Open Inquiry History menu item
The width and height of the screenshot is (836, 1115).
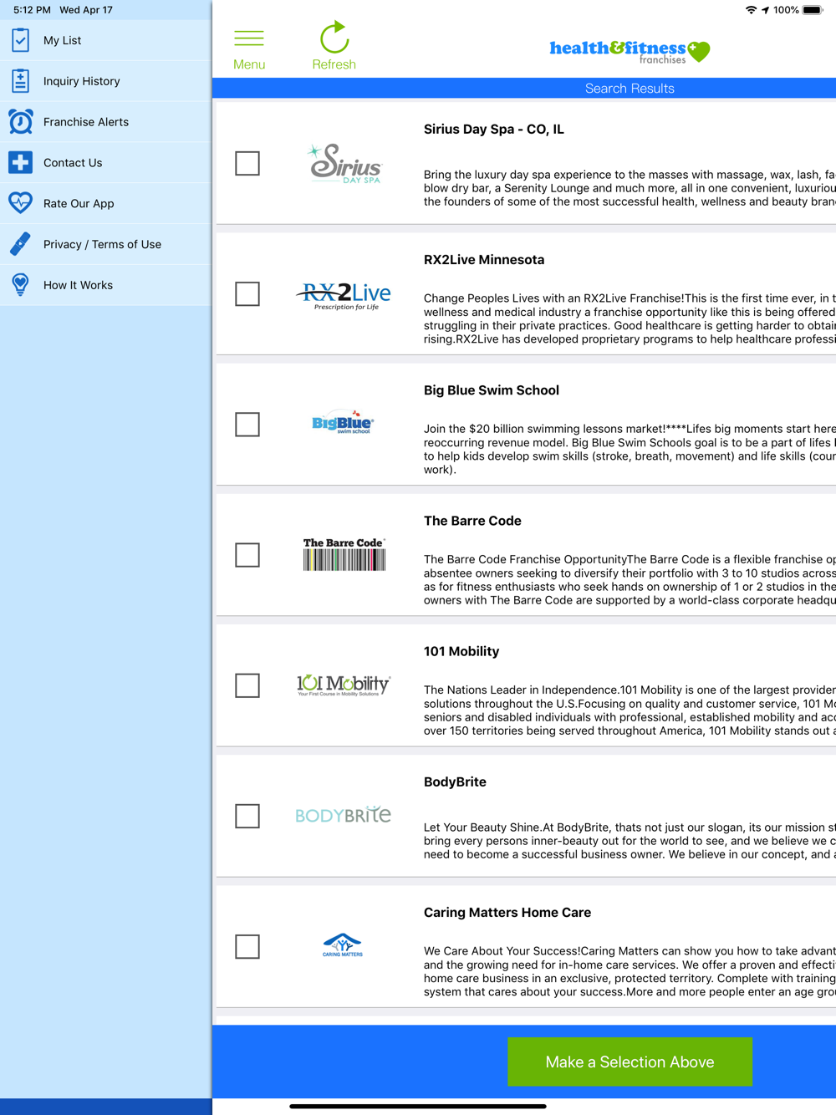(105, 81)
